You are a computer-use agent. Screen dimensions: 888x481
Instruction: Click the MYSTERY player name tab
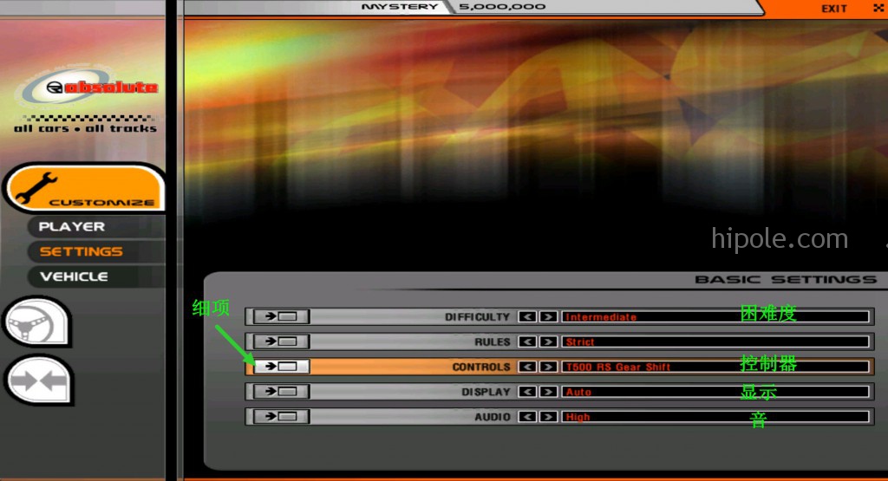click(400, 7)
